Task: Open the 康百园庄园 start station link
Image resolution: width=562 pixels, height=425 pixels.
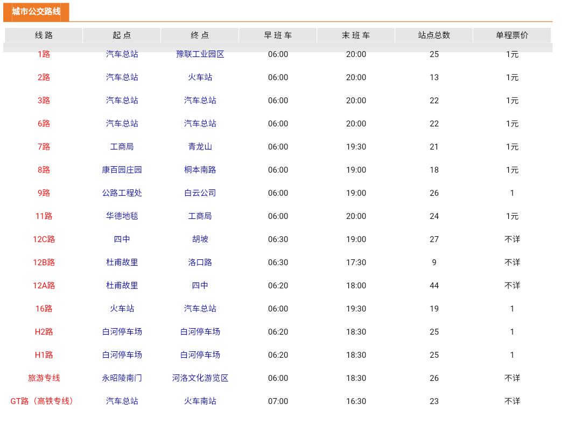Action: [x=121, y=170]
